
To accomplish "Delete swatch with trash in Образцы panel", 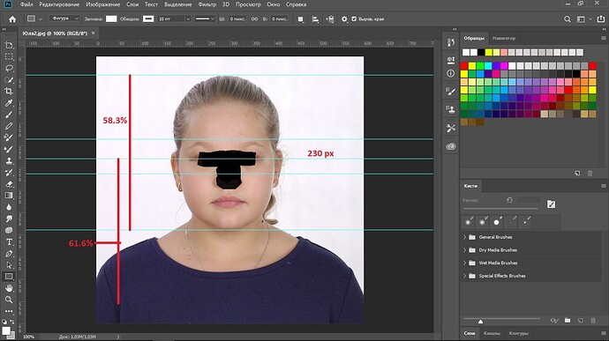I will (x=590, y=173).
